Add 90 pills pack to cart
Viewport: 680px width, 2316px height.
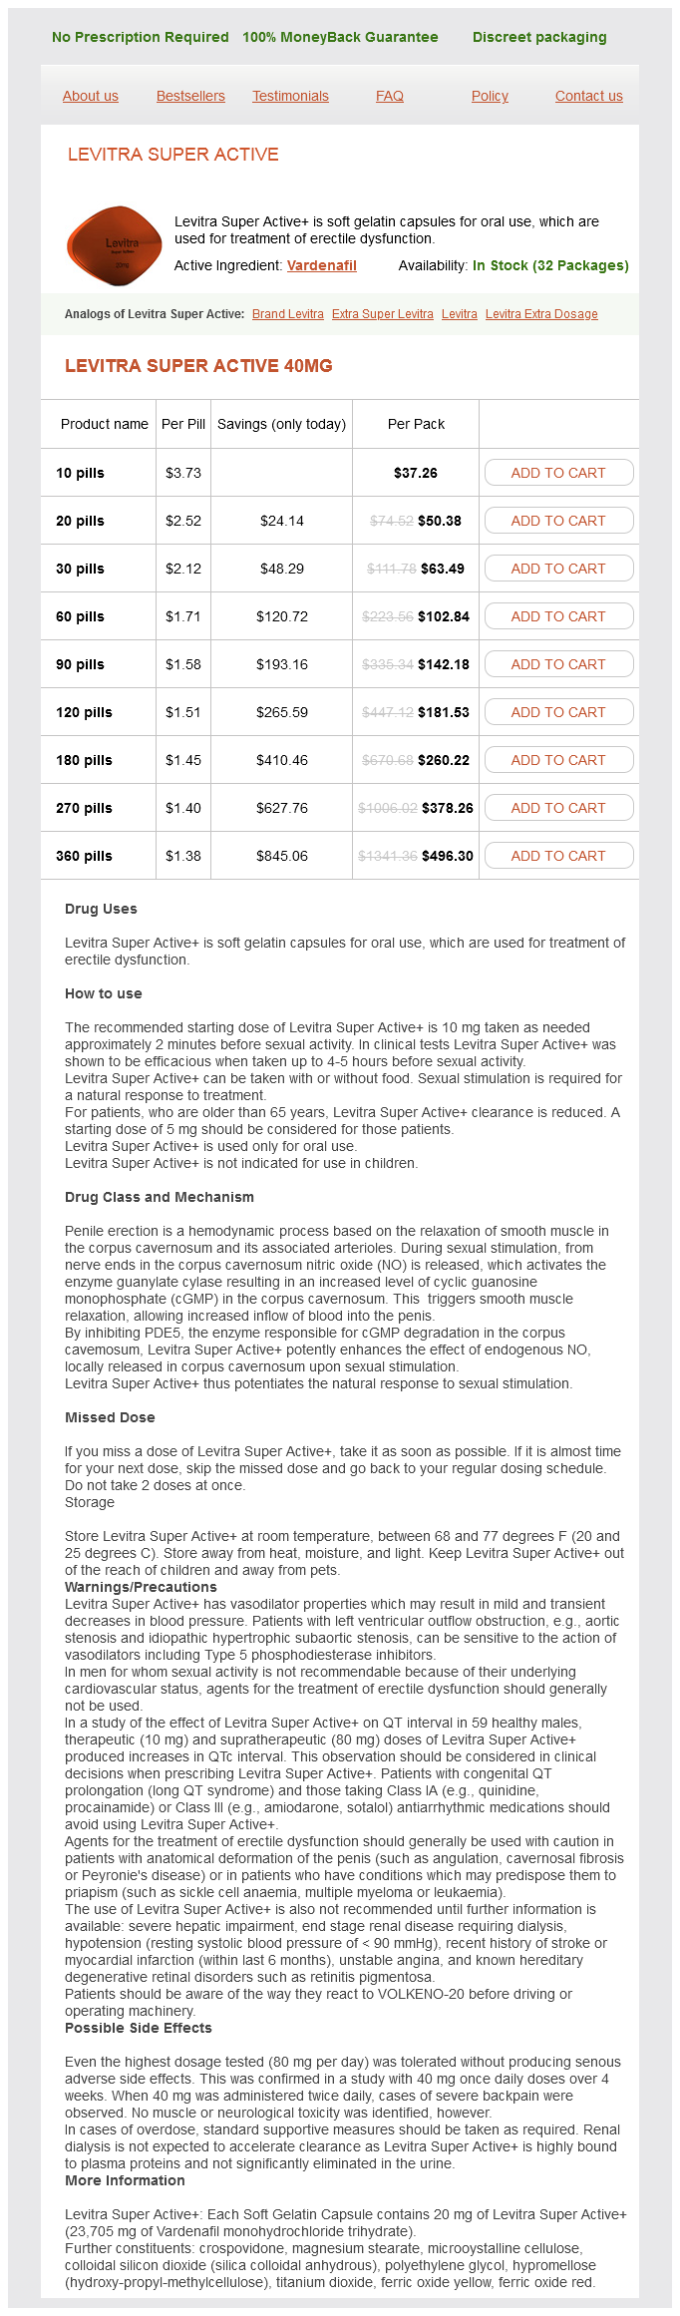(558, 664)
